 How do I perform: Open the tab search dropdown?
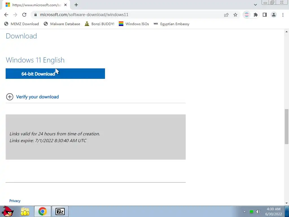click(255, 5)
